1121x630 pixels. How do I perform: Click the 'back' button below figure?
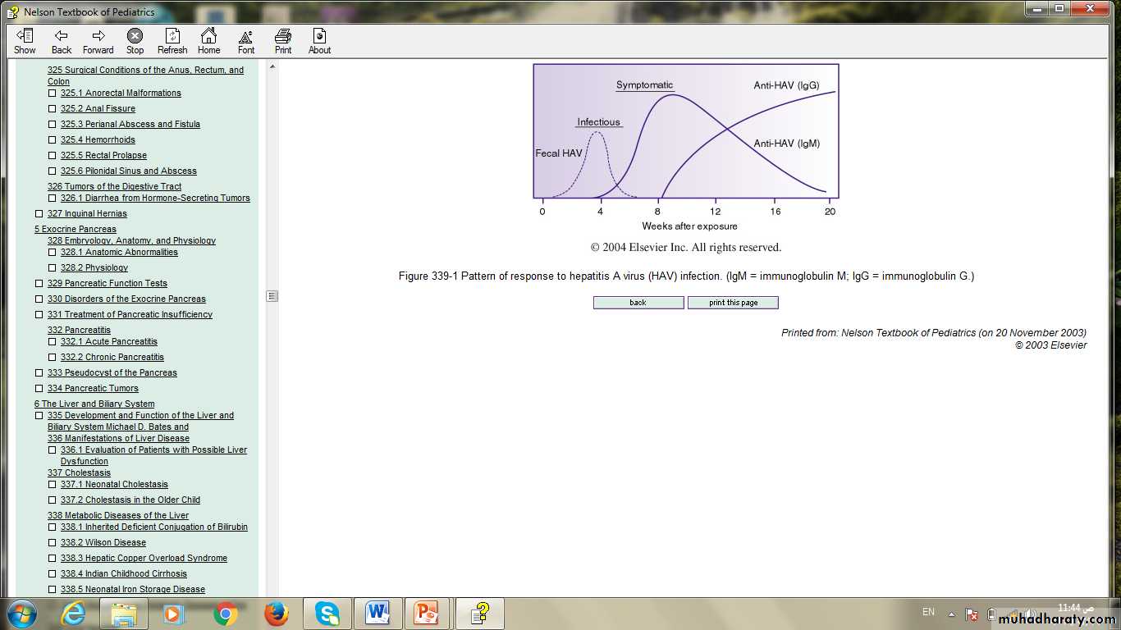click(x=638, y=303)
